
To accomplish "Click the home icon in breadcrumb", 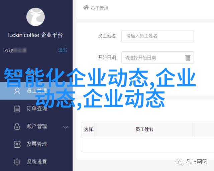I will (86, 7).
